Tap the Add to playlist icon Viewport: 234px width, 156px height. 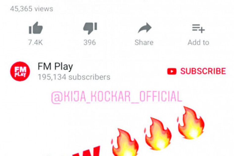coord(198,28)
